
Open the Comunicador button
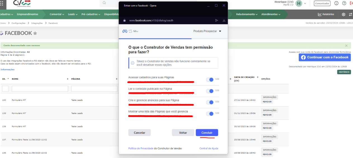click(x=322, y=3)
